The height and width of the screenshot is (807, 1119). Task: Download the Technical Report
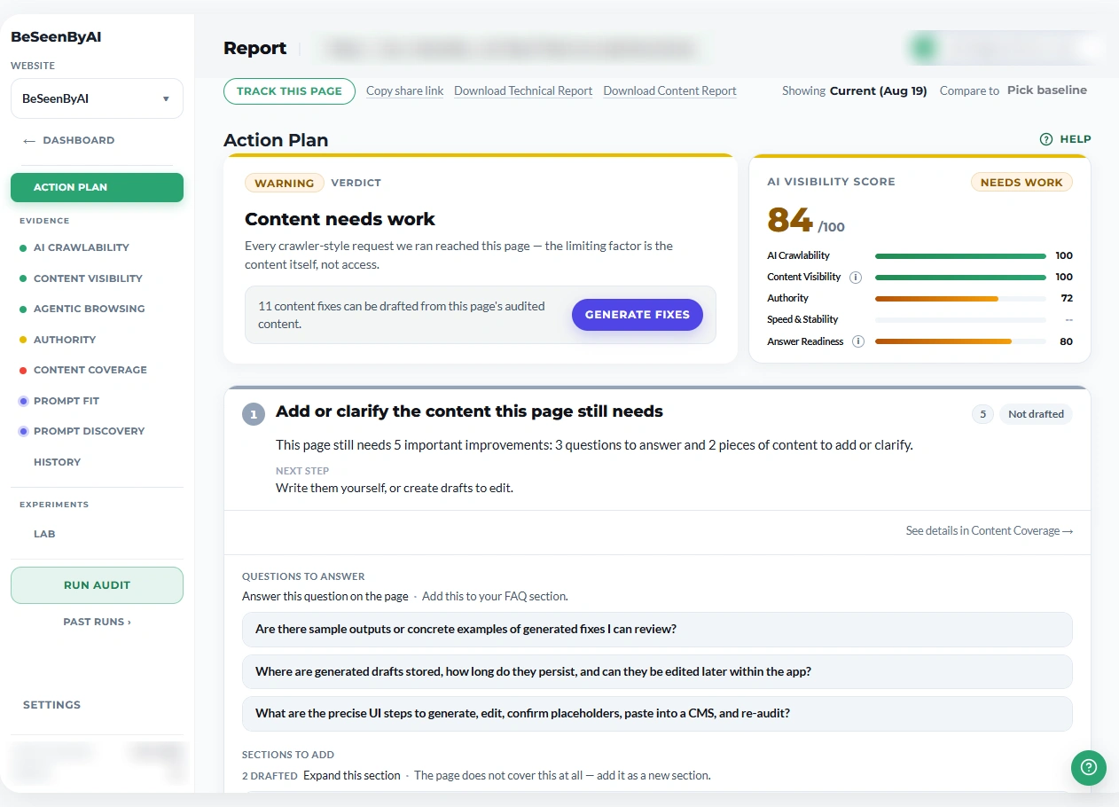[x=523, y=90]
